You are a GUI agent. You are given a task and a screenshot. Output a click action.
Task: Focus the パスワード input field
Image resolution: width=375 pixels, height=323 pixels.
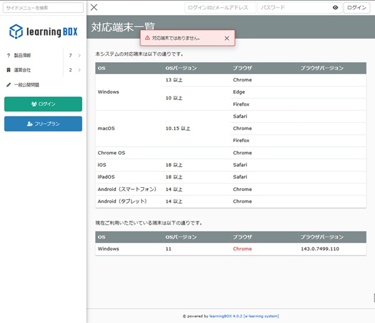click(293, 7)
